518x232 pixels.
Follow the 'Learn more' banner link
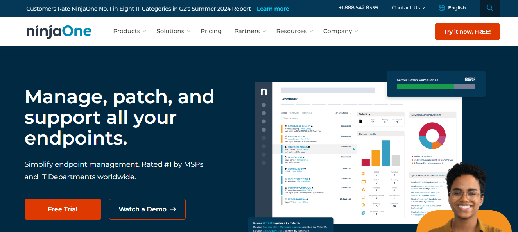[273, 9]
